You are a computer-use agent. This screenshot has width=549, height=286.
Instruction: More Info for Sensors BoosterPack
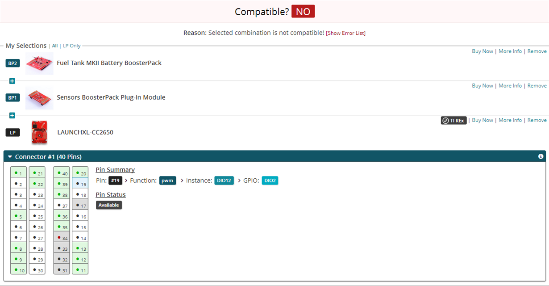510,86
